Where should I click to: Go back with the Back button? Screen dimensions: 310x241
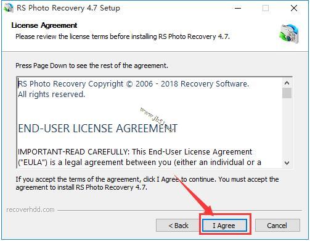tap(178, 226)
